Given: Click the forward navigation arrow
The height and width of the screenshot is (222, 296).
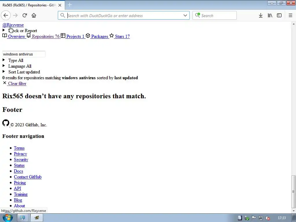Looking at the screenshot, I should click(15, 16).
